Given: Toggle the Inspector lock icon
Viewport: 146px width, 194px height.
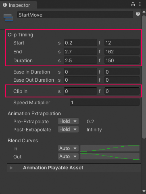Looking at the screenshot, I should (133, 4).
